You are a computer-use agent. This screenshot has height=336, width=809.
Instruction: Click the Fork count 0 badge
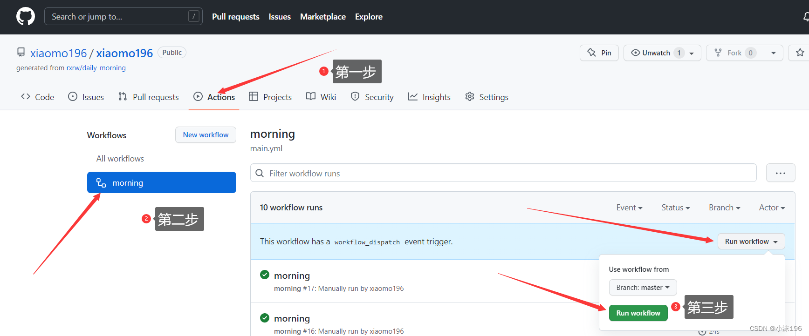coord(750,53)
